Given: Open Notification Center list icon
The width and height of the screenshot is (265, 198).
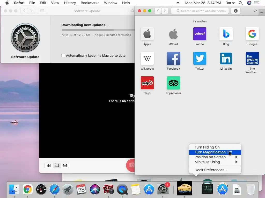Looking at the screenshot, I should coord(257,3).
